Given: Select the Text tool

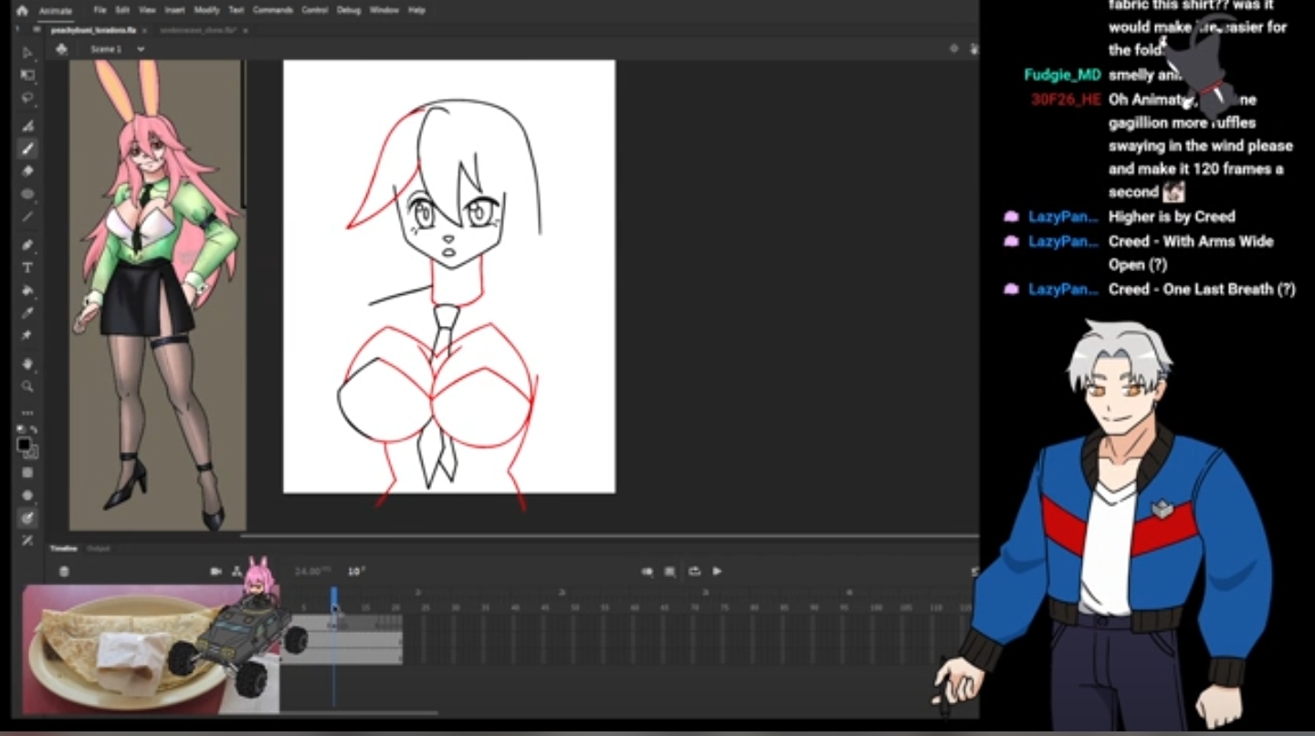Looking at the screenshot, I should [27, 268].
